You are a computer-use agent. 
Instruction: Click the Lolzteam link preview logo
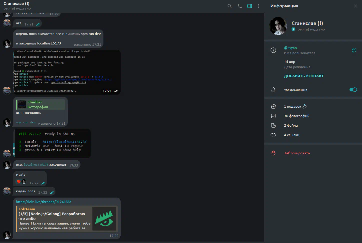coord(104,219)
